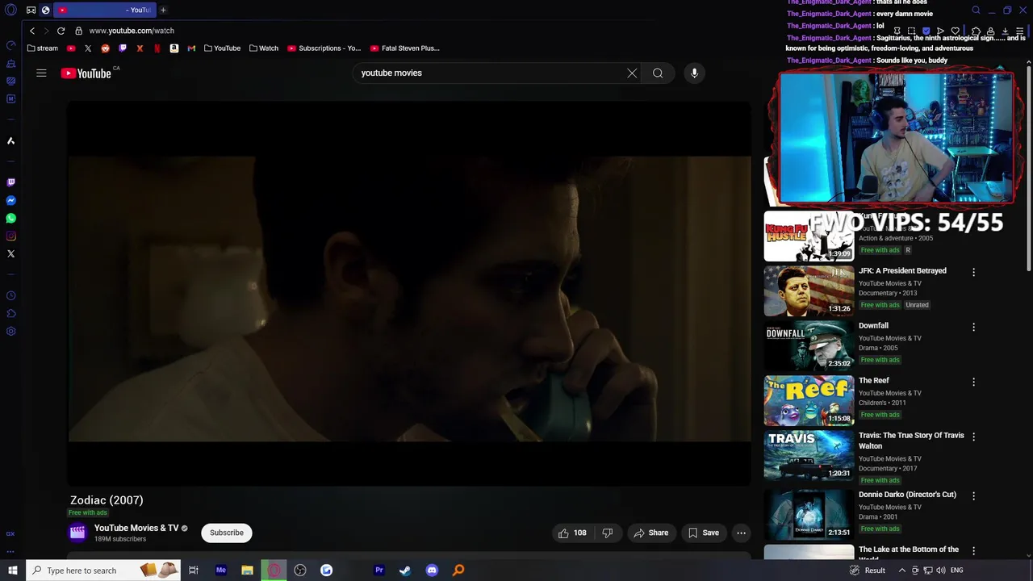Viewport: 1033px width, 581px height.
Task: Show hidden system tray icons
Action: point(904,571)
